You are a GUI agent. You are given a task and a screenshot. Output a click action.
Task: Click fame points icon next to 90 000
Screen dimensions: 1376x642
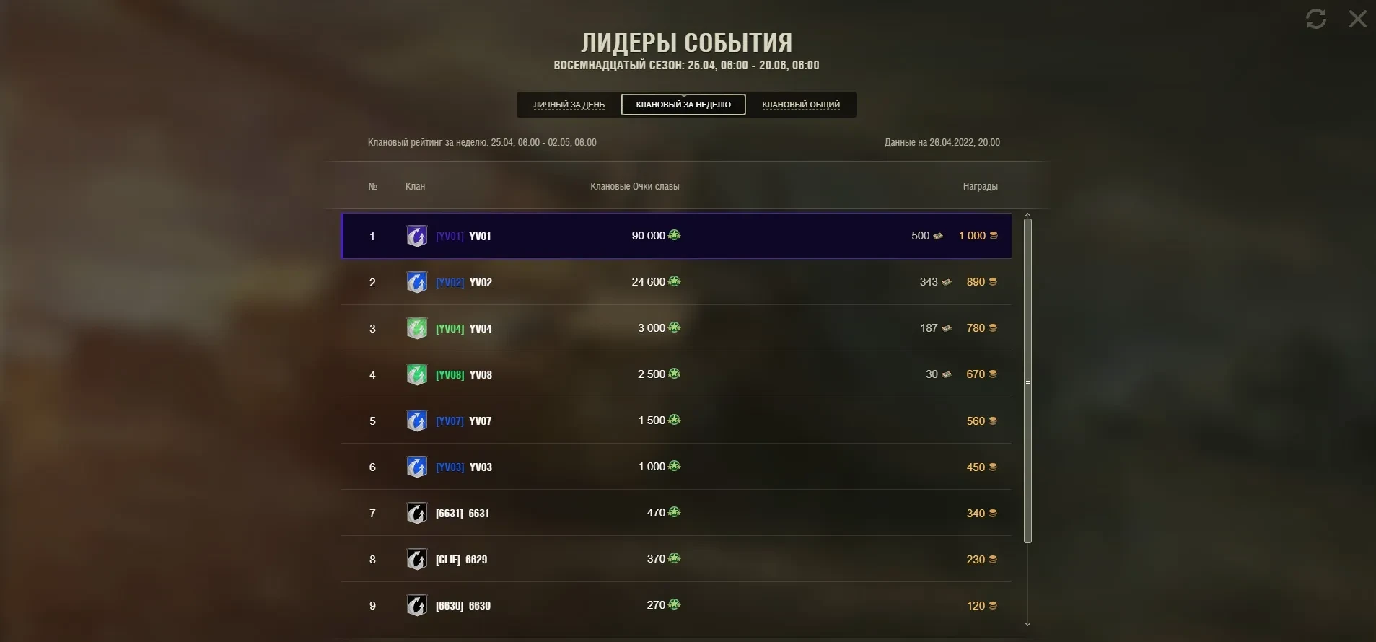(675, 235)
